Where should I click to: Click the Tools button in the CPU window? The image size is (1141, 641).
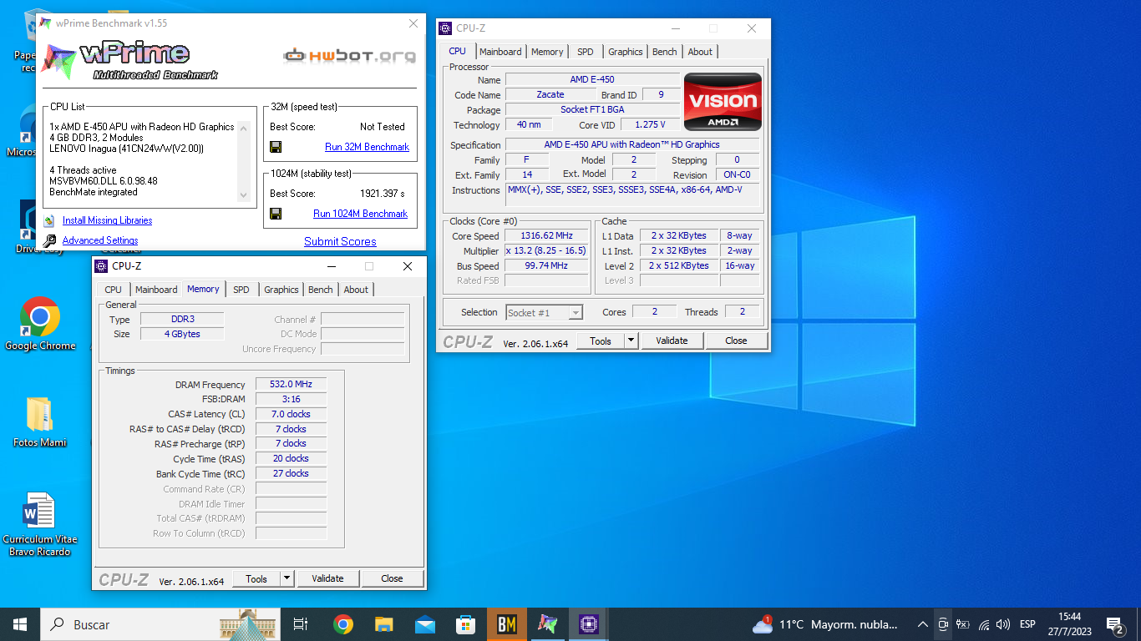601,341
